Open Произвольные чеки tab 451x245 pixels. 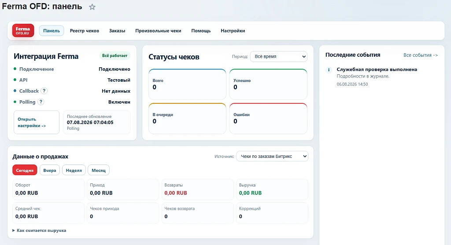click(x=158, y=31)
